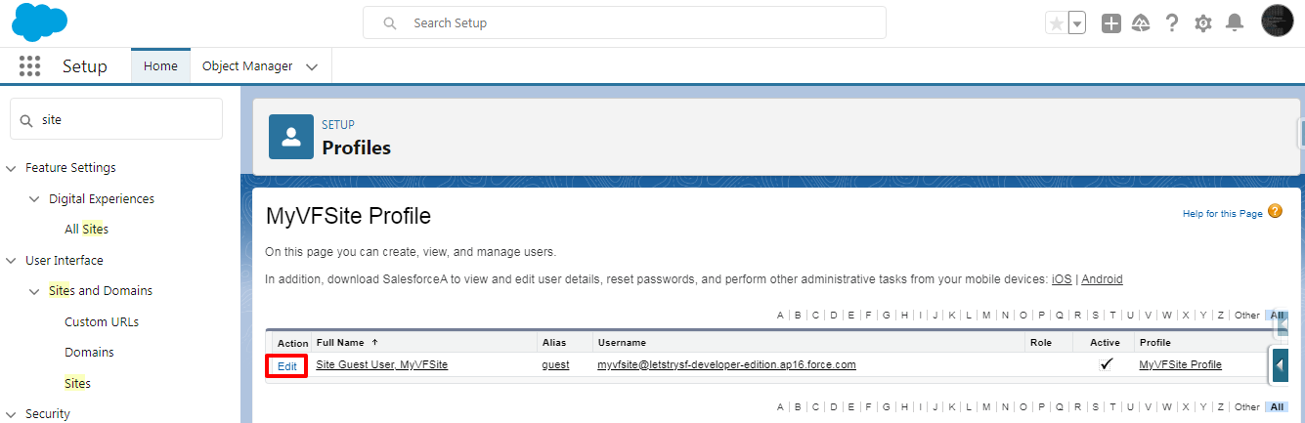Click the Salesforce cloud logo
Screen dimensions: 1305x423
40,22
